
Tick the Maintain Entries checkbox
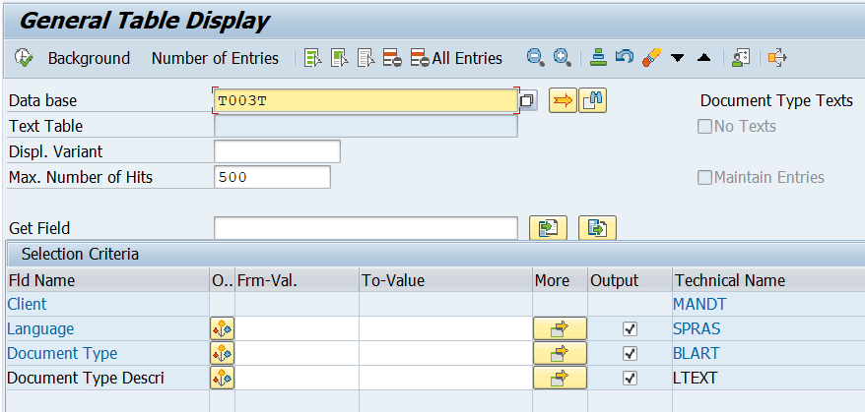[x=704, y=177]
